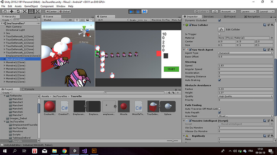
Task: Disable the Auto Braking checkbox
Action: (220, 80)
